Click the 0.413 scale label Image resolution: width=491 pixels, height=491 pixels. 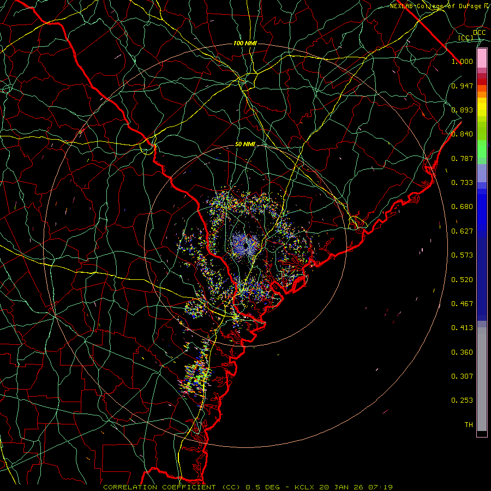(462, 328)
